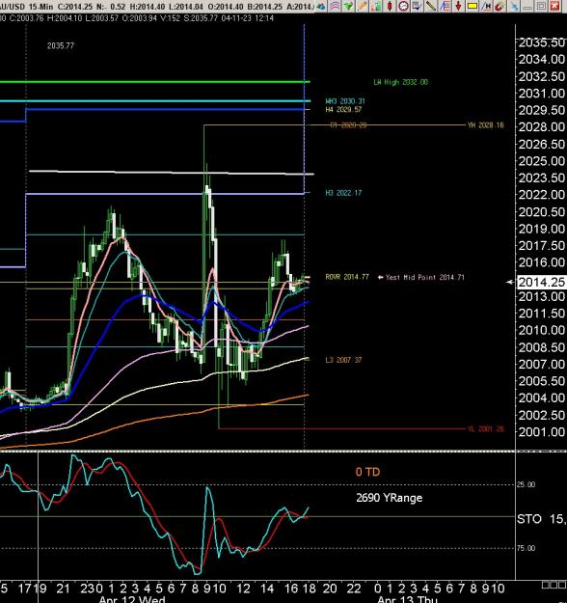Click the ROVR 2014.77 label
The height and width of the screenshot is (603, 567).
pos(347,277)
